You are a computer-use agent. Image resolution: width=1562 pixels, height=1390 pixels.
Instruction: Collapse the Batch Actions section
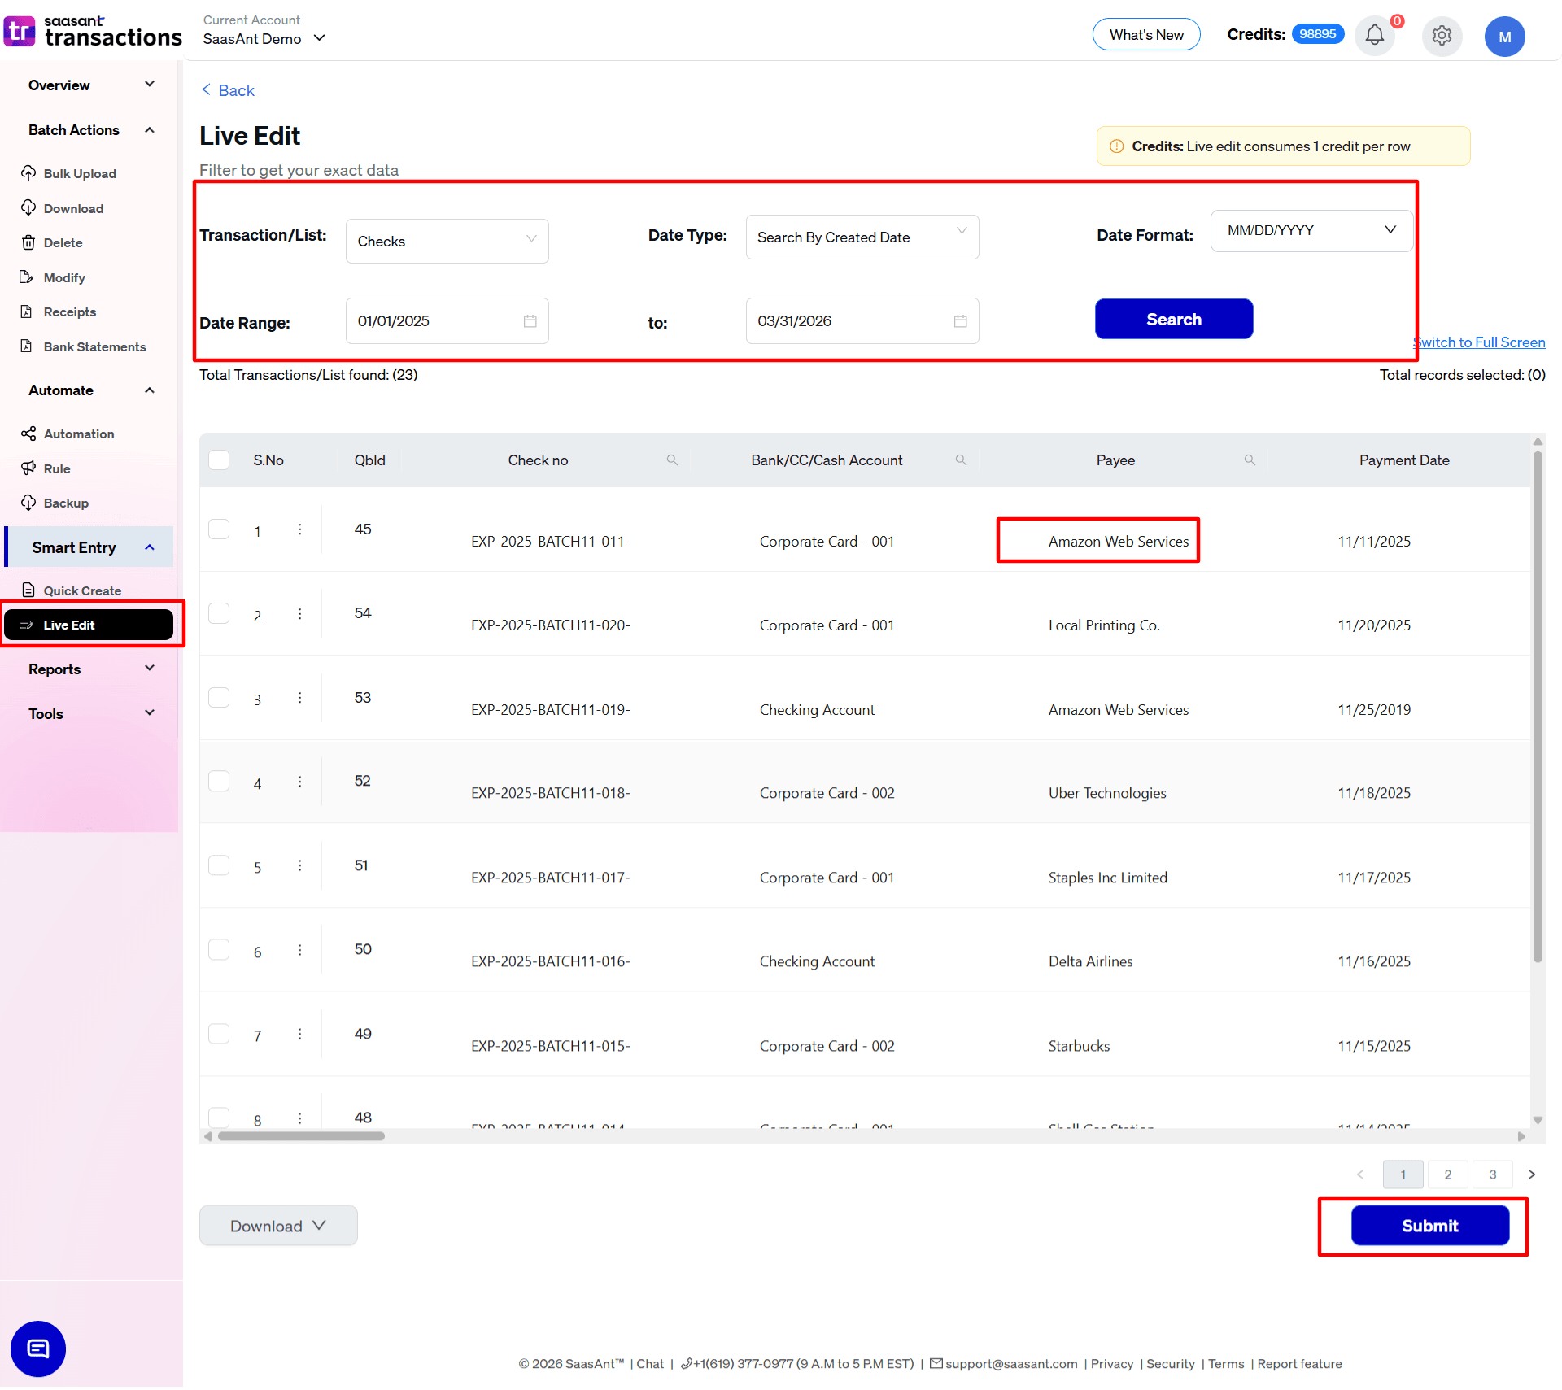[x=149, y=129]
